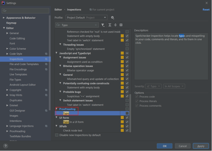Open the profile gear settings icon

pyautogui.click(x=112, y=17)
